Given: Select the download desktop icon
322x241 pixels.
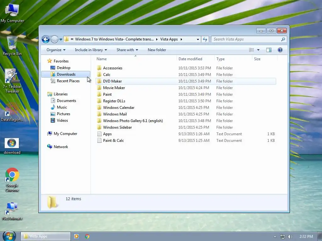Looking at the screenshot, I should (12, 146).
